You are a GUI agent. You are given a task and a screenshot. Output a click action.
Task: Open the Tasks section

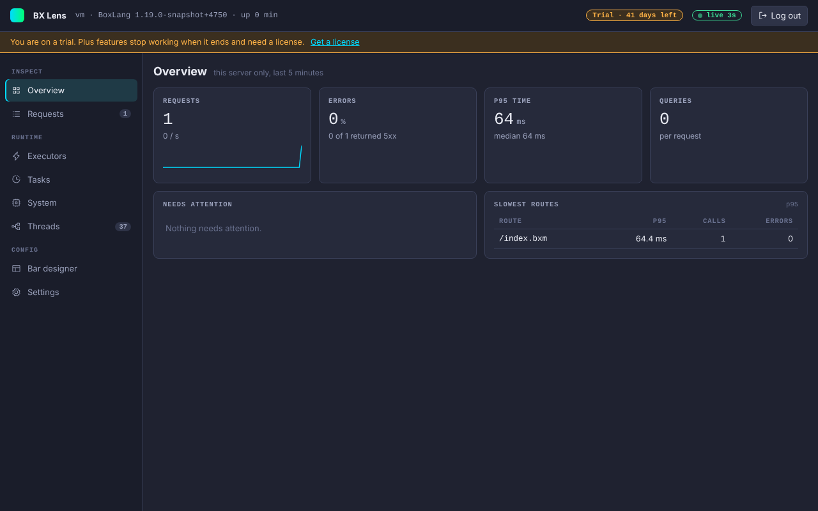click(72, 179)
